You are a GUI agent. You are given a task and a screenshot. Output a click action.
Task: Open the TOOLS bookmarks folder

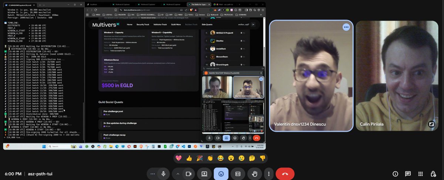189,15
